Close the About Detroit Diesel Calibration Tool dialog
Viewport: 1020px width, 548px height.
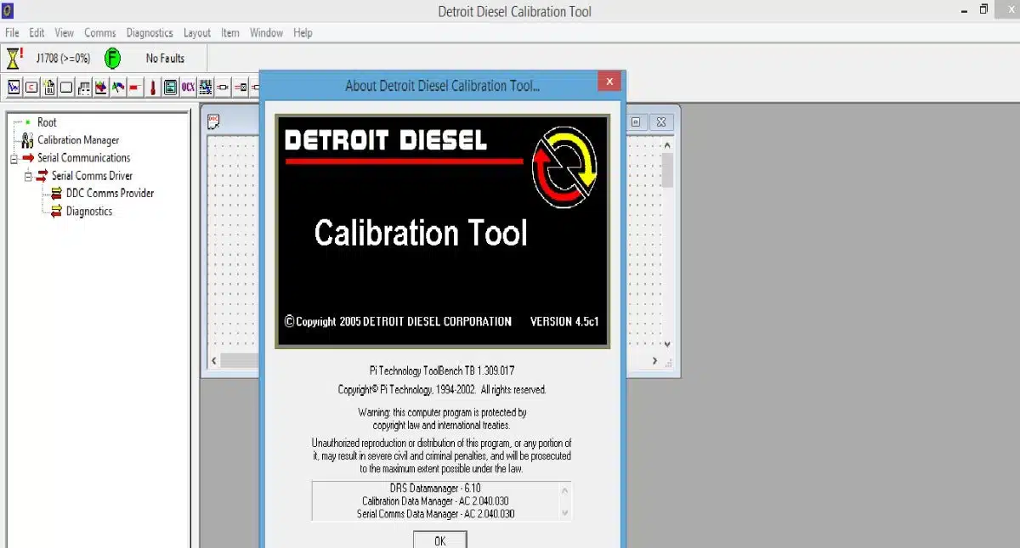(x=608, y=82)
